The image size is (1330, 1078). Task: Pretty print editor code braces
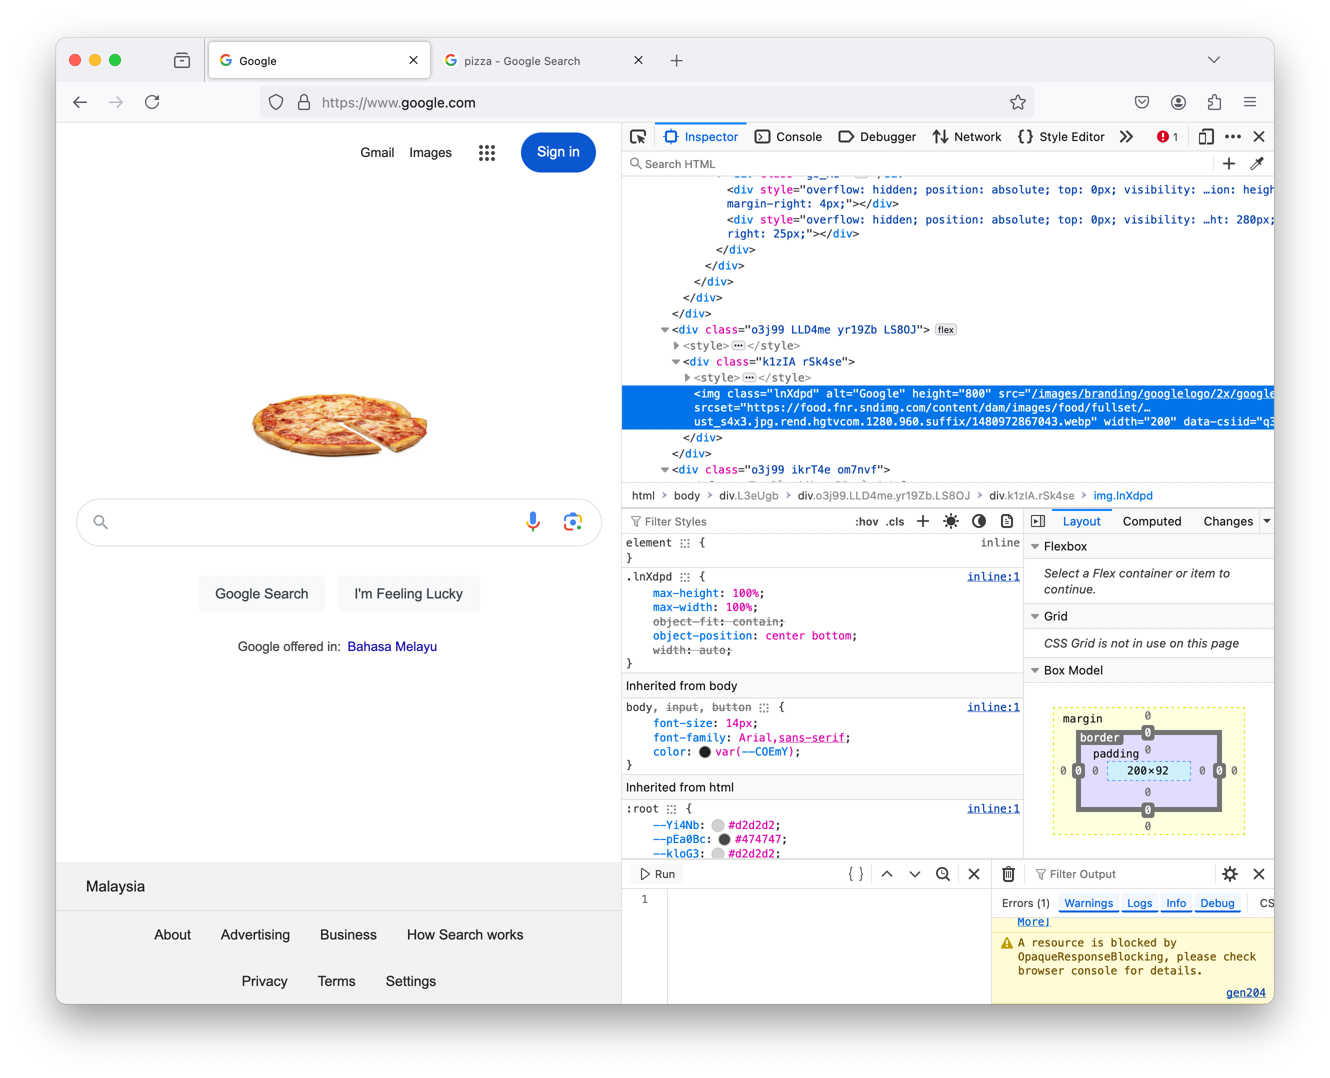[x=855, y=874]
